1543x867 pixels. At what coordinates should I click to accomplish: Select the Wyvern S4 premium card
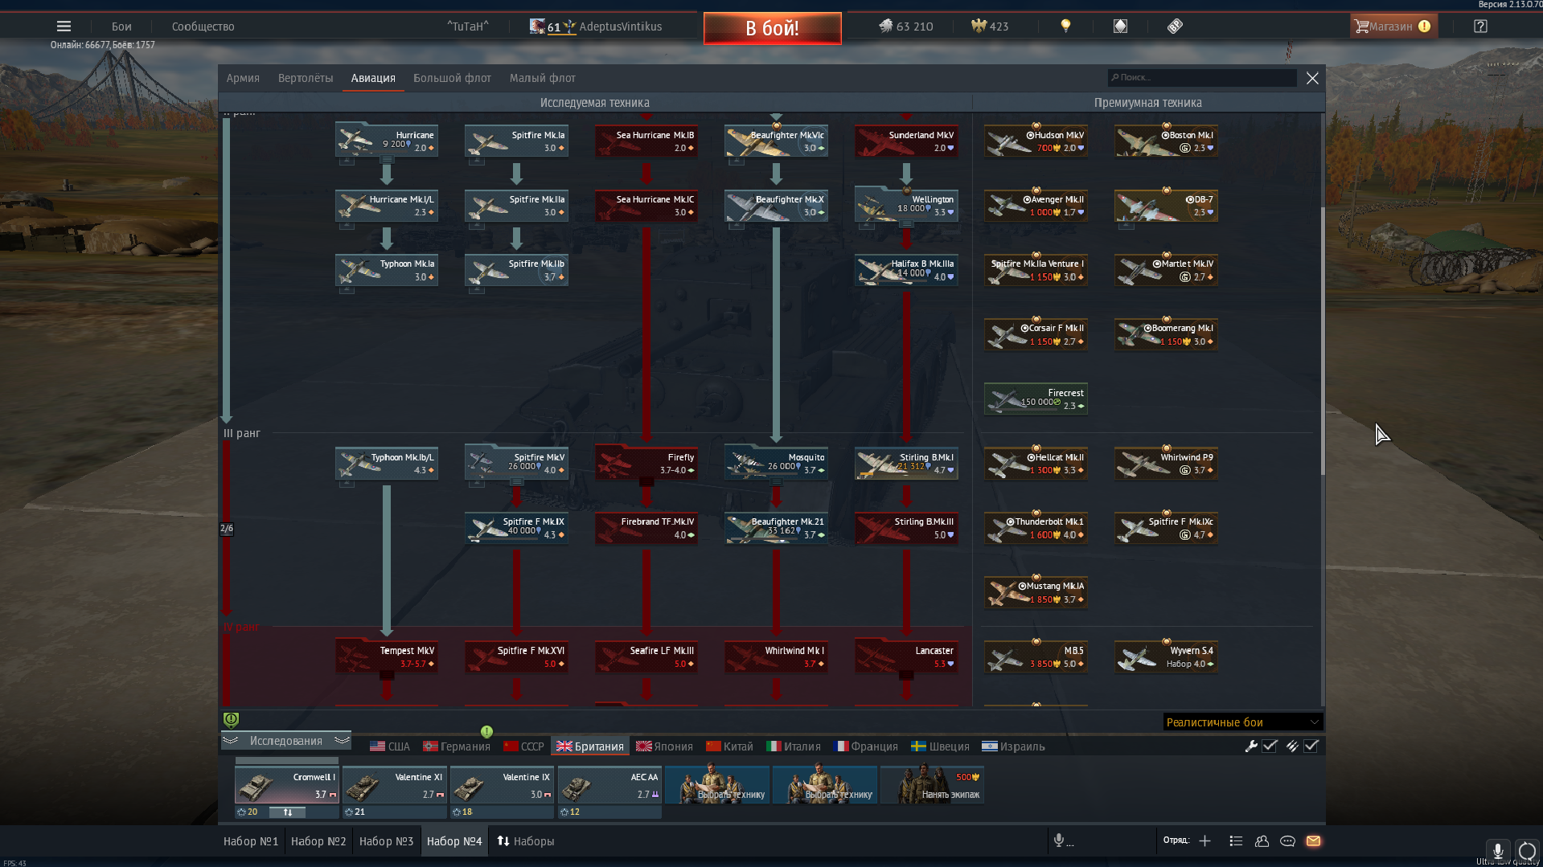click(1166, 656)
